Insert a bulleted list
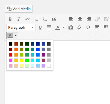The image size is (110, 104). 36,19
